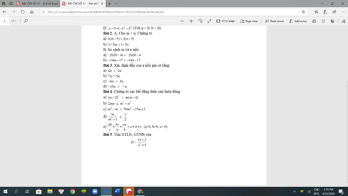Switch to first BÀI ÔN SỐ 11 tab
This screenshot has width=348, height=196.
[x=37, y=3]
